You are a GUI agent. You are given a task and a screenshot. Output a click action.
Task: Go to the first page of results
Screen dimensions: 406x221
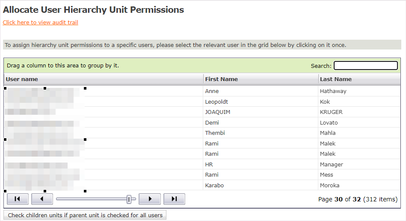[x=18, y=199]
